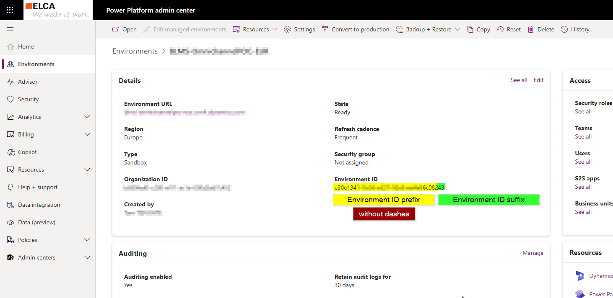Image resolution: width=613 pixels, height=298 pixels.
Task: Click See all under Teams
Action: click(583, 136)
